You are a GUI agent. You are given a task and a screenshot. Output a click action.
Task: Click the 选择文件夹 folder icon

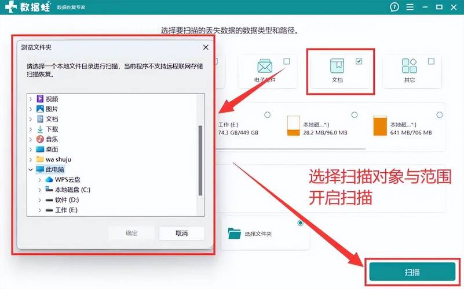click(235, 234)
